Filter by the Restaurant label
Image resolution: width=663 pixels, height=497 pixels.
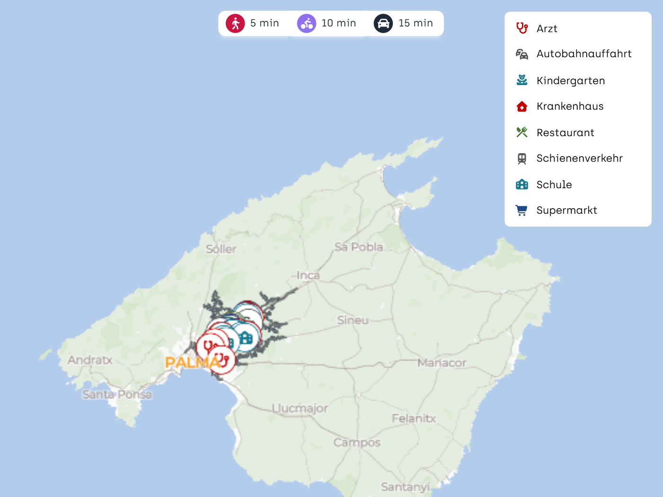pyautogui.click(x=565, y=133)
